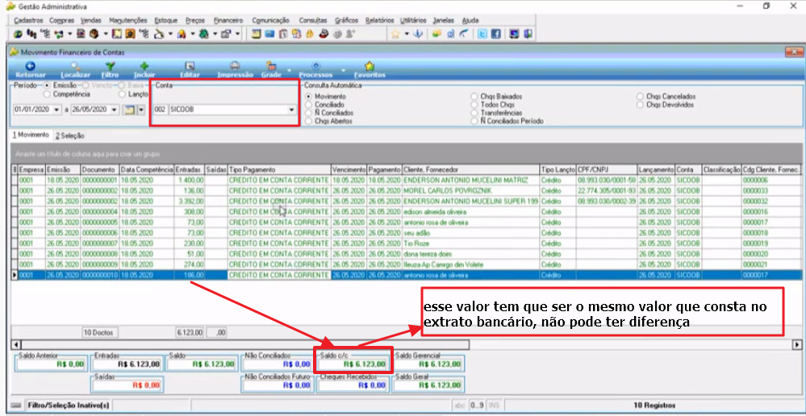Open the 01/01/2020 start date dropdown
This screenshot has height=416, width=806.
point(57,110)
